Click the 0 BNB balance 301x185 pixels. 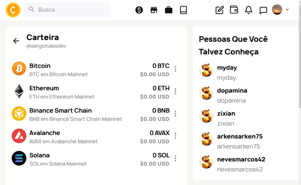(x=161, y=111)
